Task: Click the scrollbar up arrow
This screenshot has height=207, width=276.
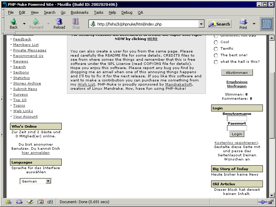Action: point(272,38)
